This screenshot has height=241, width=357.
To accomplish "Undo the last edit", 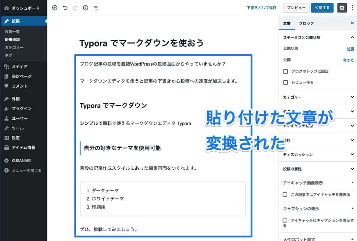I will (65, 8).
